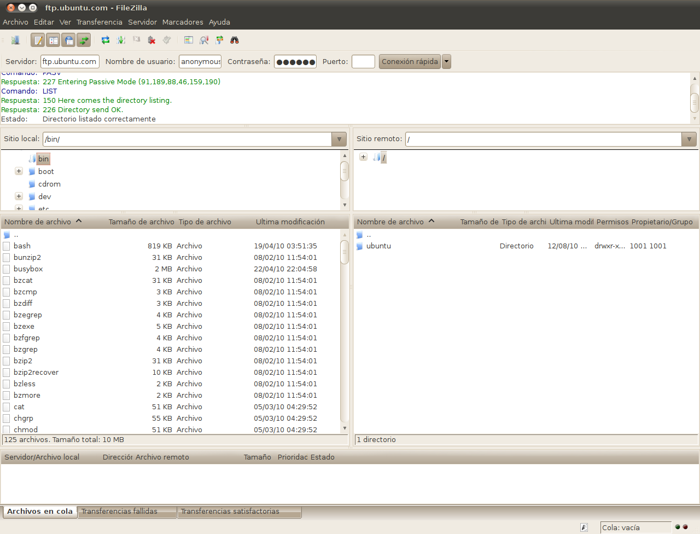This screenshot has height=534, width=700.
Task: Click the synchronized browsing toolbar icon
Action: tap(219, 40)
